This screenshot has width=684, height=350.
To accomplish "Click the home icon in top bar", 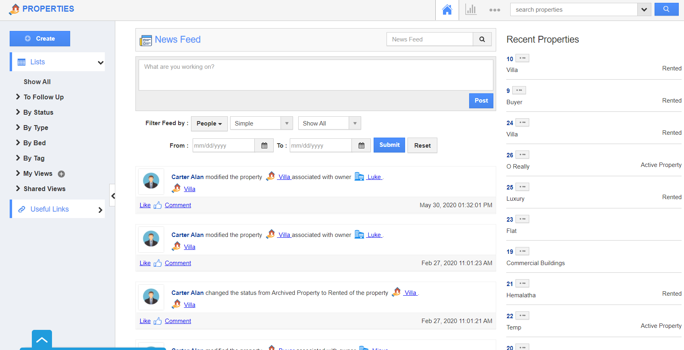I will tap(447, 10).
